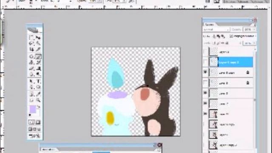Switch to Standard editing mode

[31, 122]
